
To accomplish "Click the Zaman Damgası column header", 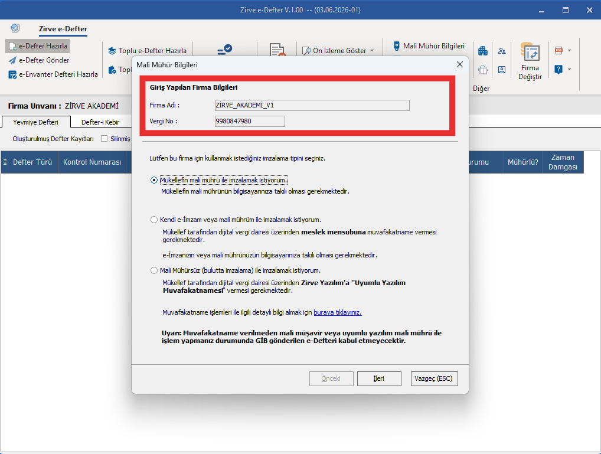I will (x=563, y=162).
